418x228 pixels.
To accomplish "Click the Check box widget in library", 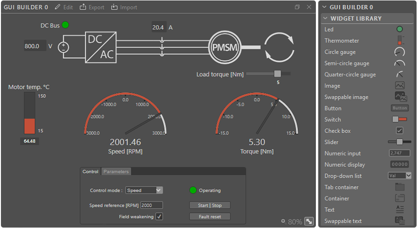I will (x=399, y=131).
